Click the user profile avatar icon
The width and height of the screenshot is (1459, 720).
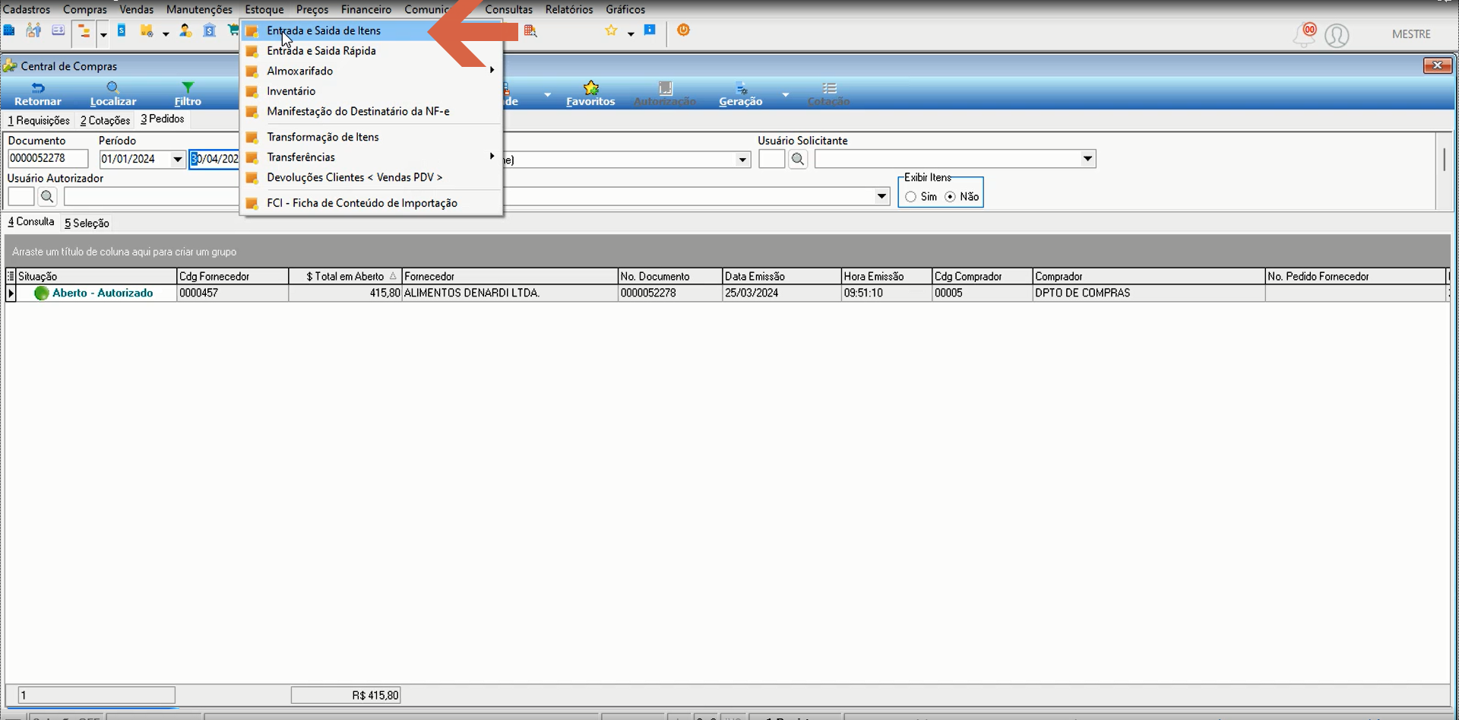point(1337,36)
